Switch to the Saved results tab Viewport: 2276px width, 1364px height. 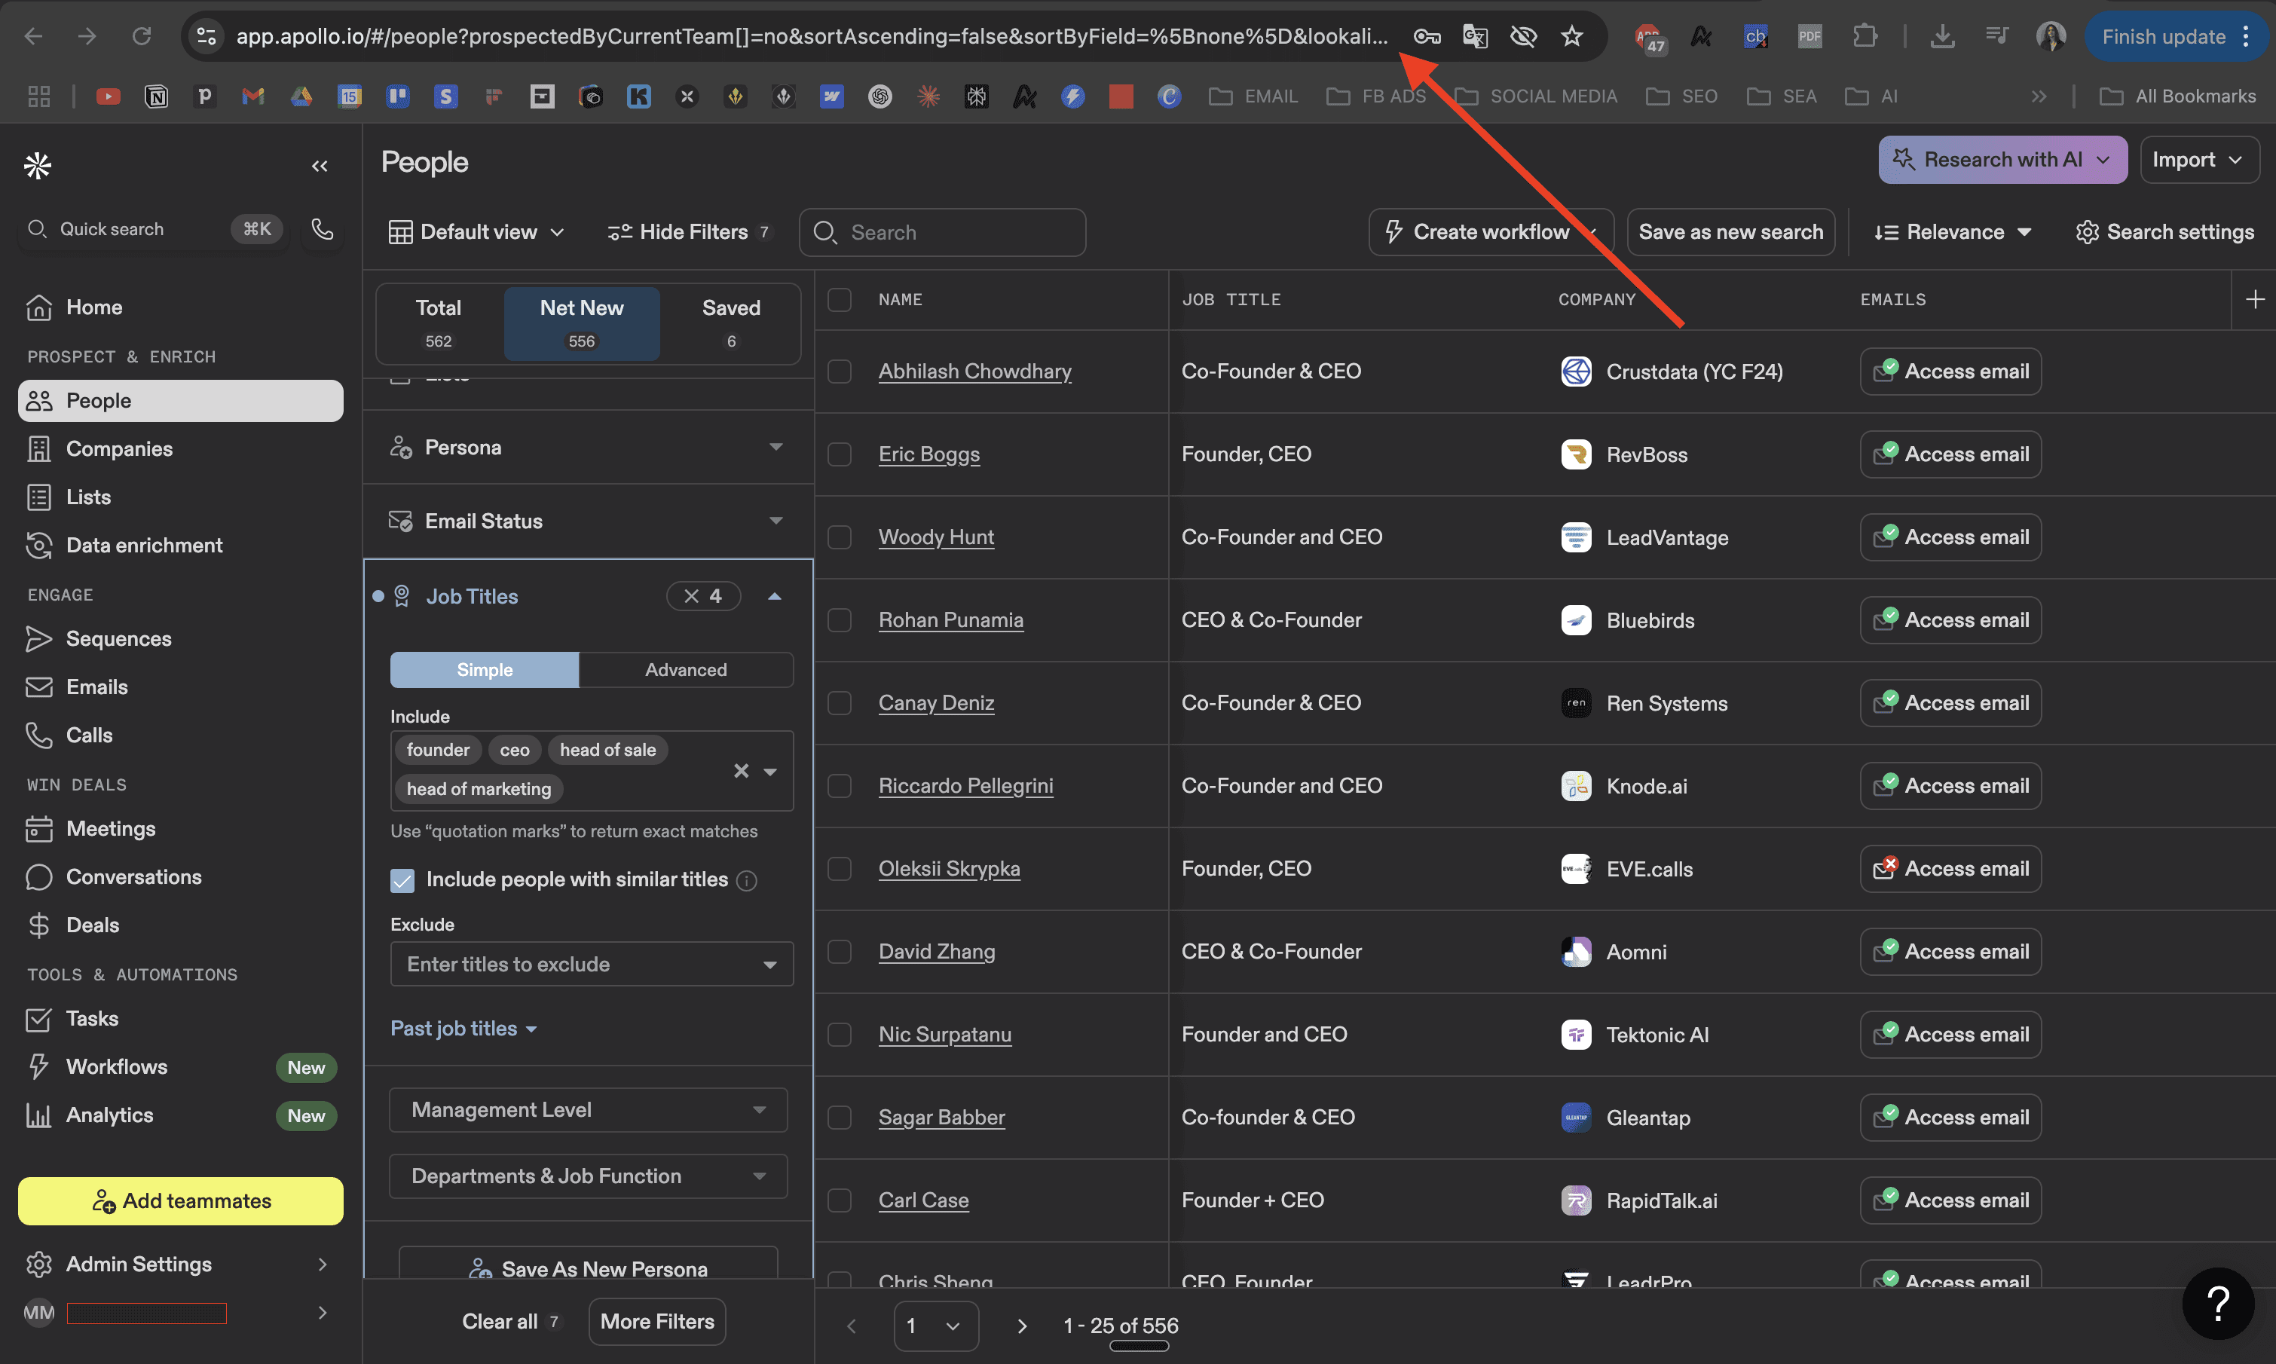click(x=731, y=323)
